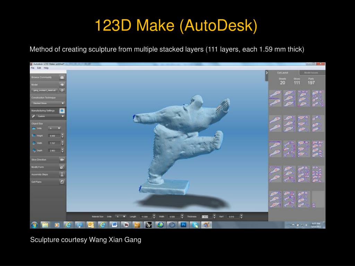Select the first cut layout sheet thumbnail

point(275,98)
